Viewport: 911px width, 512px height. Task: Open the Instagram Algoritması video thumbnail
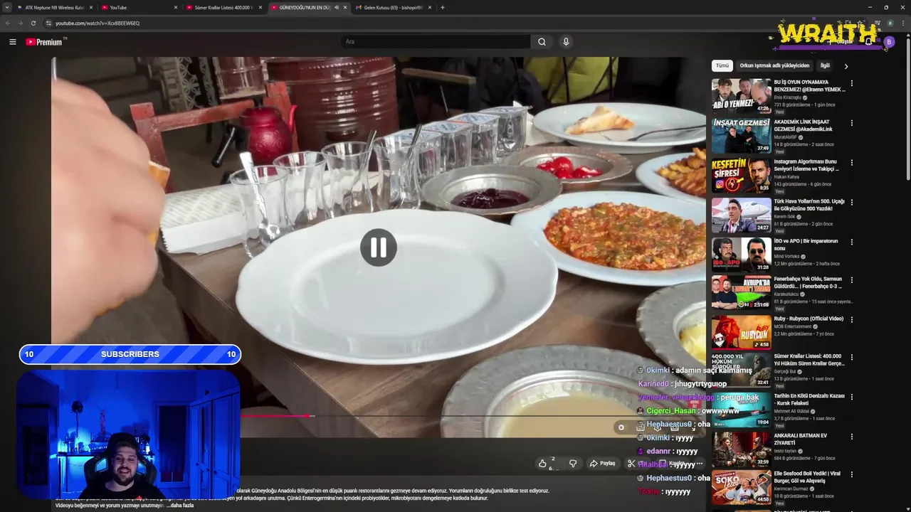click(741, 175)
